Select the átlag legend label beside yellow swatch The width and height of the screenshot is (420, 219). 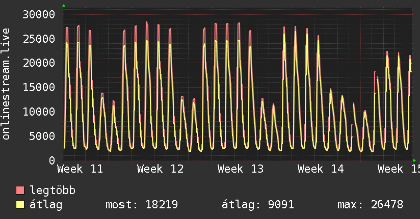click(46, 205)
